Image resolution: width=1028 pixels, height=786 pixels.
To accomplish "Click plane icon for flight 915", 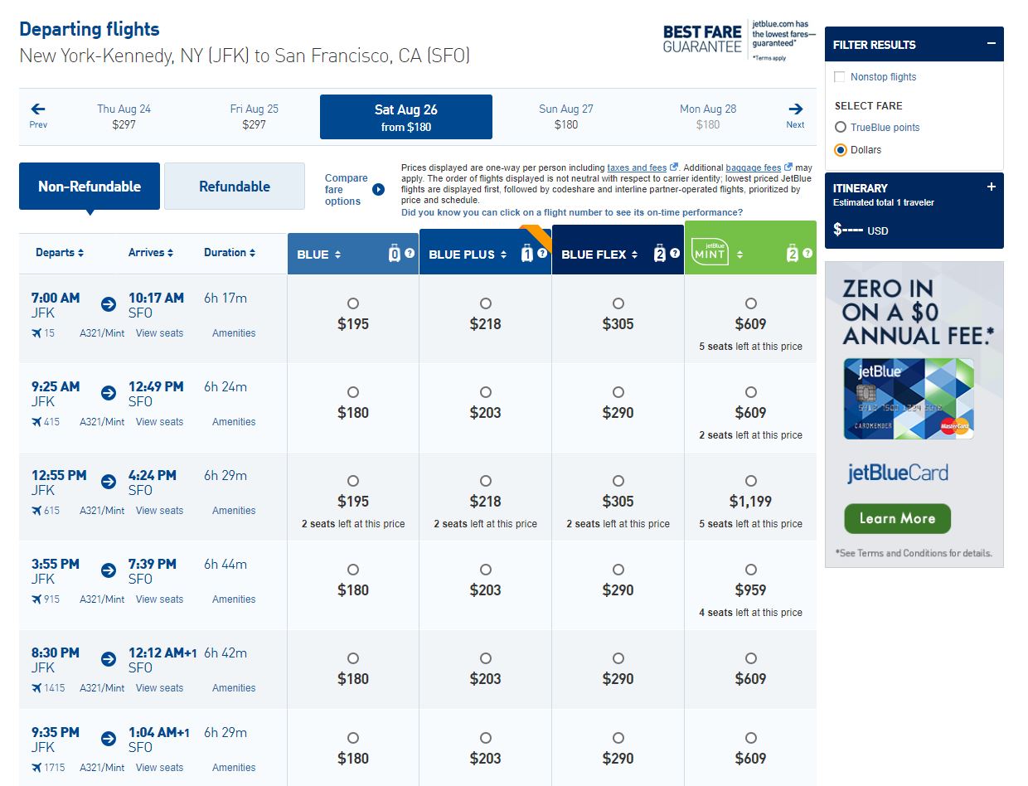I will click(x=36, y=599).
